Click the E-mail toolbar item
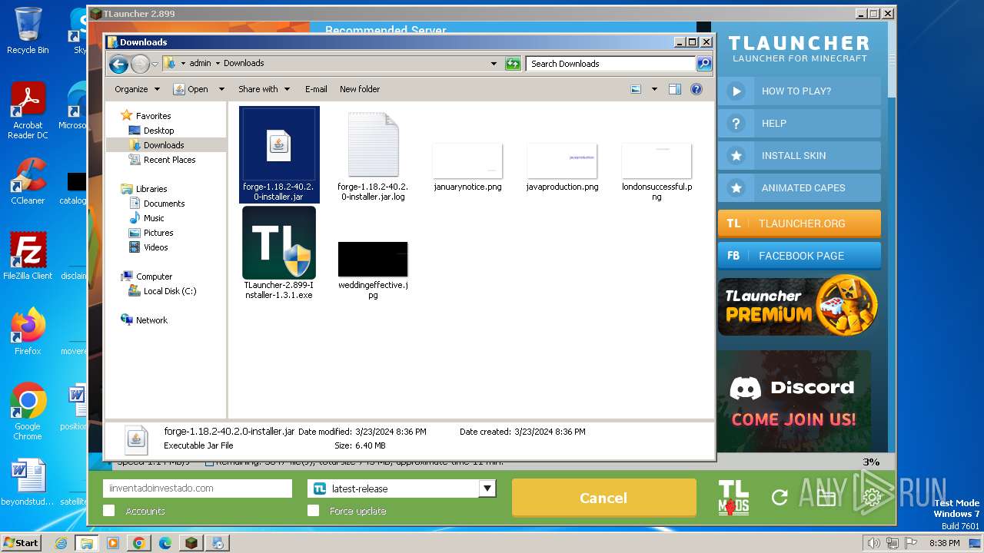This screenshot has height=553, width=984. [x=316, y=89]
